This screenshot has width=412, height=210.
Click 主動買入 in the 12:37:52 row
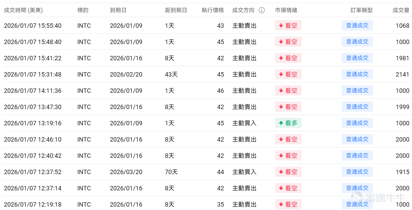(244, 172)
